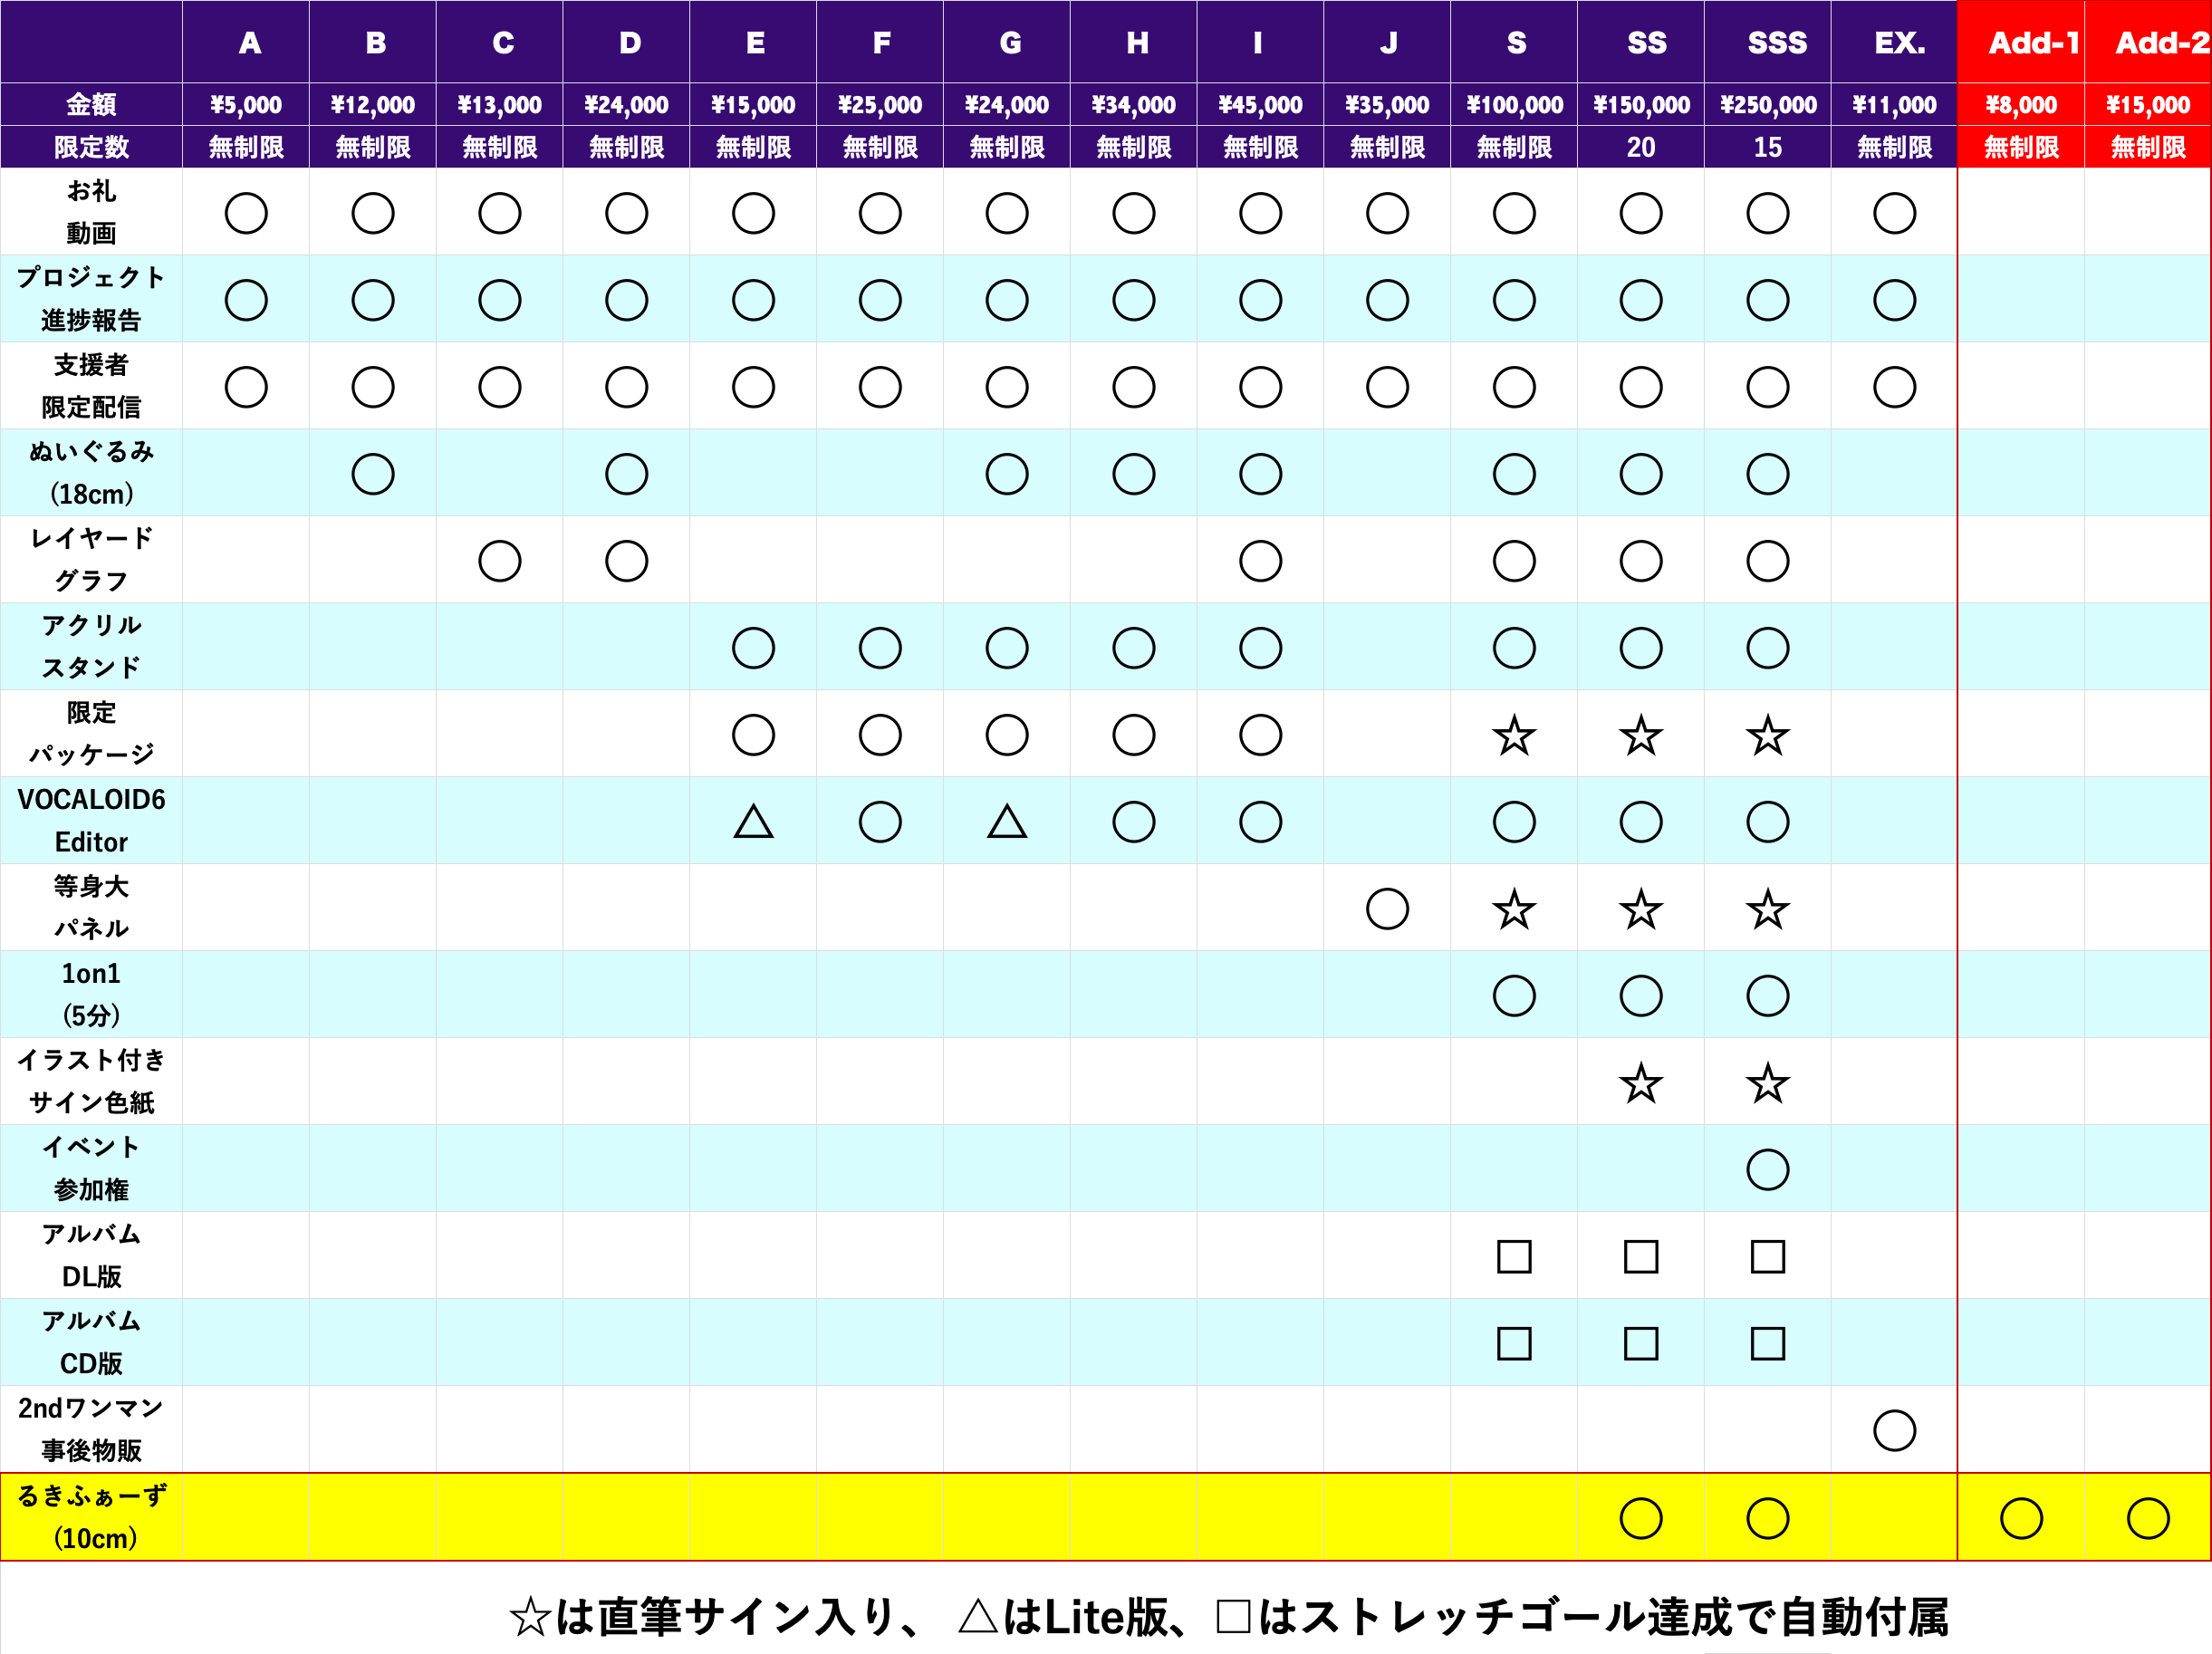
Task: Click the ぬいぐるみ (18cm) row label
Action: pyautogui.click(x=91, y=473)
